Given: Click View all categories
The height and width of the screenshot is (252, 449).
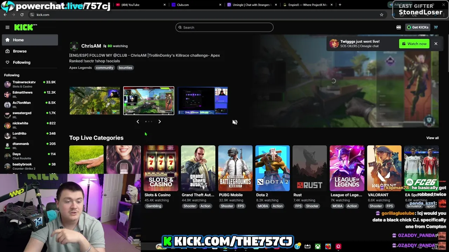Looking at the screenshot, I should click(432, 138).
